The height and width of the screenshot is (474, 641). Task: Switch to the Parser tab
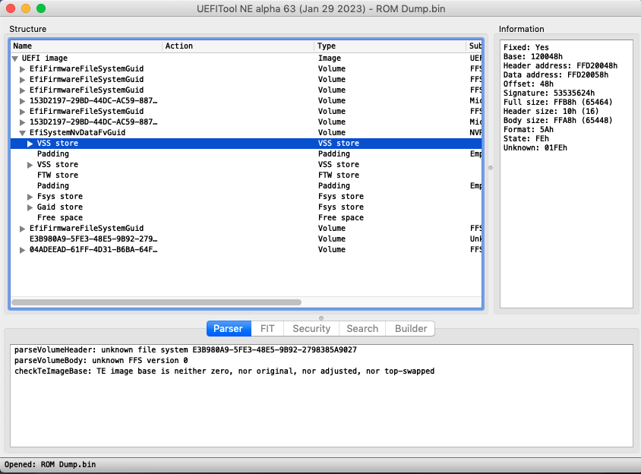click(229, 328)
